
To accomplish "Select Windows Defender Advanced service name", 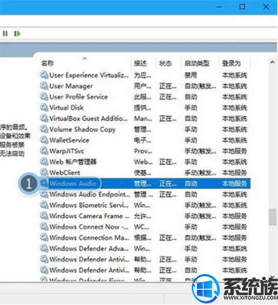I will [x=89, y=248].
